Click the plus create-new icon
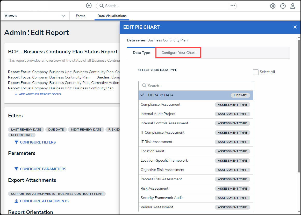Viewport: 301px width, 215px height. coord(89,6)
